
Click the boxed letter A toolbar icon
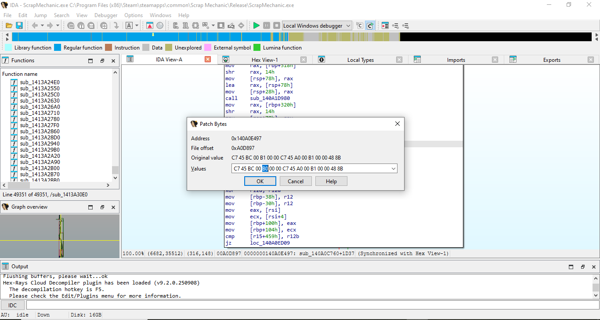(x=129, y=25)
